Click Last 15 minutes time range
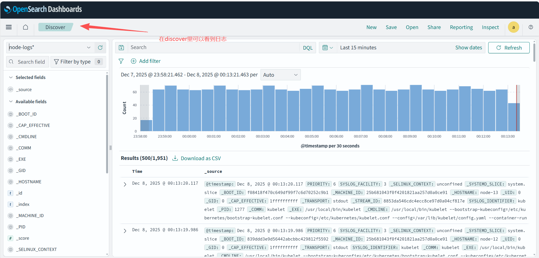This screenshot has width=539, height=258. tap(358, 48)
